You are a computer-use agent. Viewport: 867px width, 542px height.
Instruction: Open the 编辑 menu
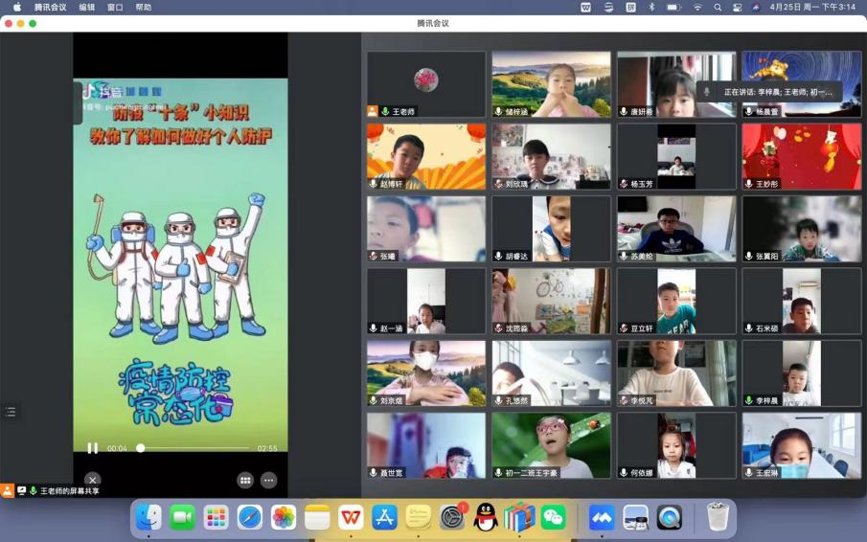click(x=87, y=8)
